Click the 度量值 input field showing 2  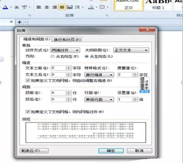point(125,75)
